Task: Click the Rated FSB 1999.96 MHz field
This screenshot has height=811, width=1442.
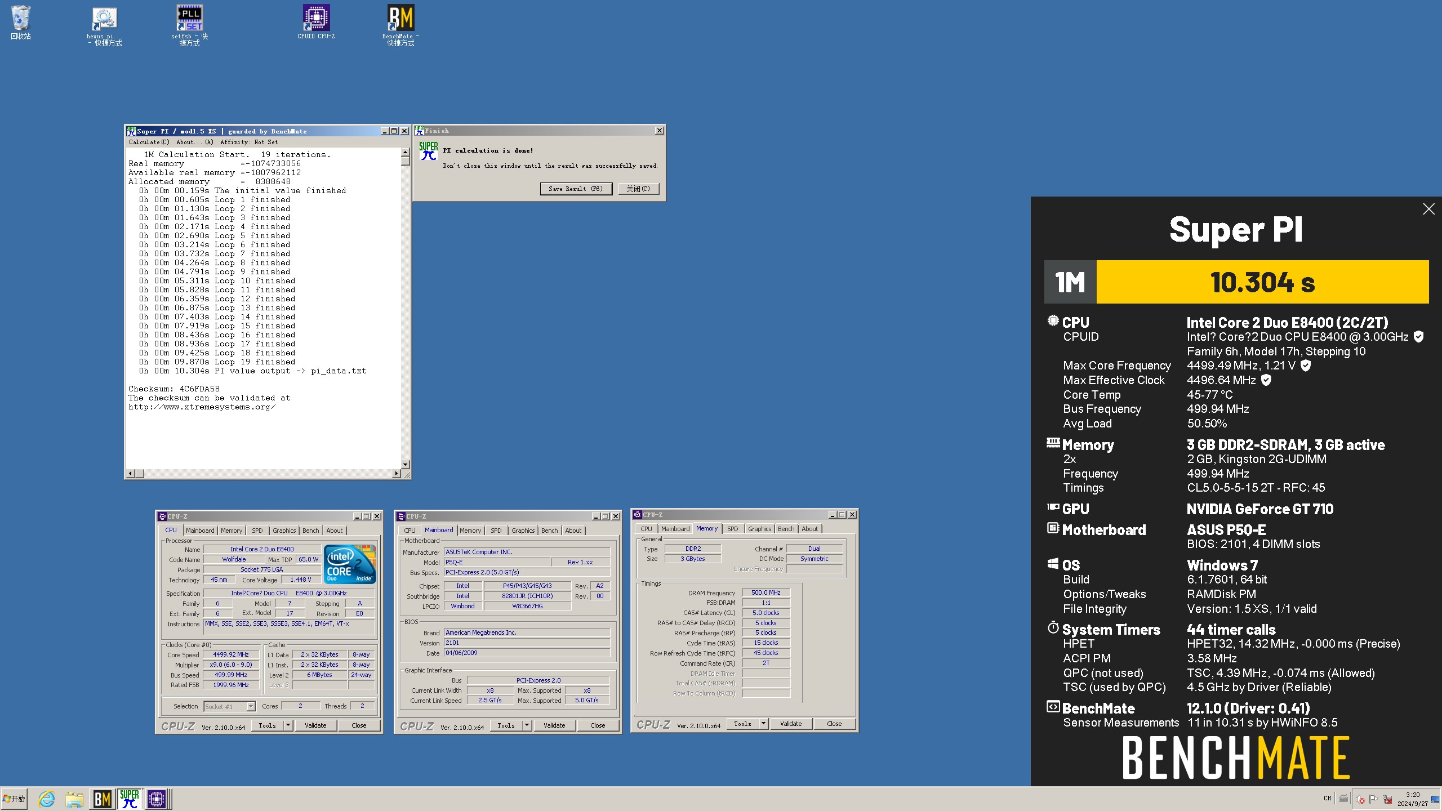Action: (231, 685)
